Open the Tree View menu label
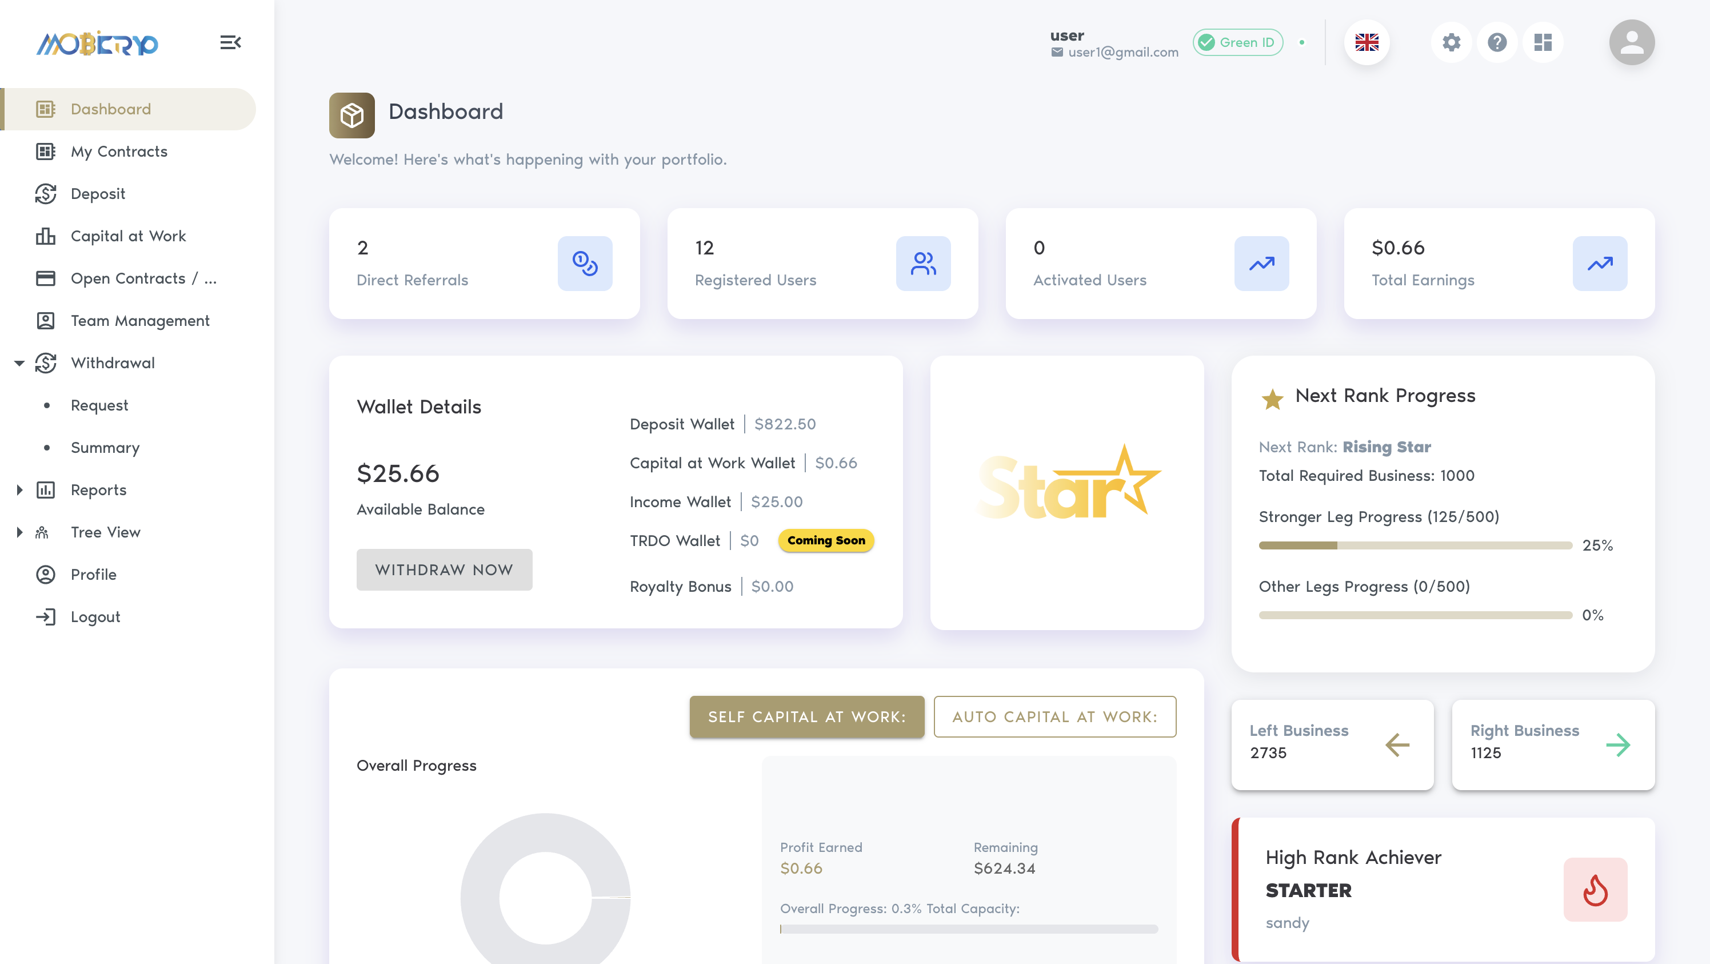 (106, 532)
